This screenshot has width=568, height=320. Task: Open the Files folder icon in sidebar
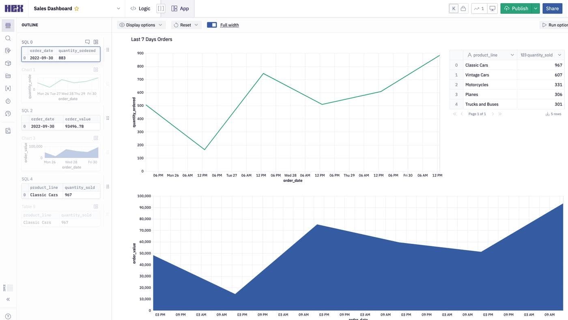(x=8, y=76)
